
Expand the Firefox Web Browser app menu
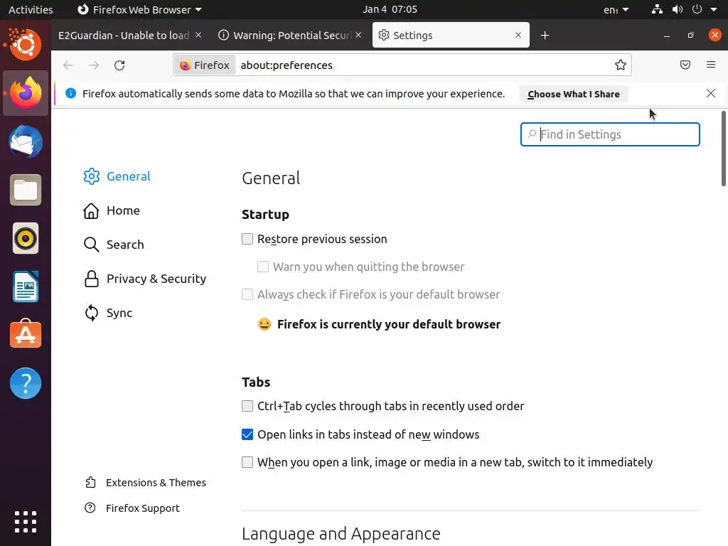coord(139,10)
